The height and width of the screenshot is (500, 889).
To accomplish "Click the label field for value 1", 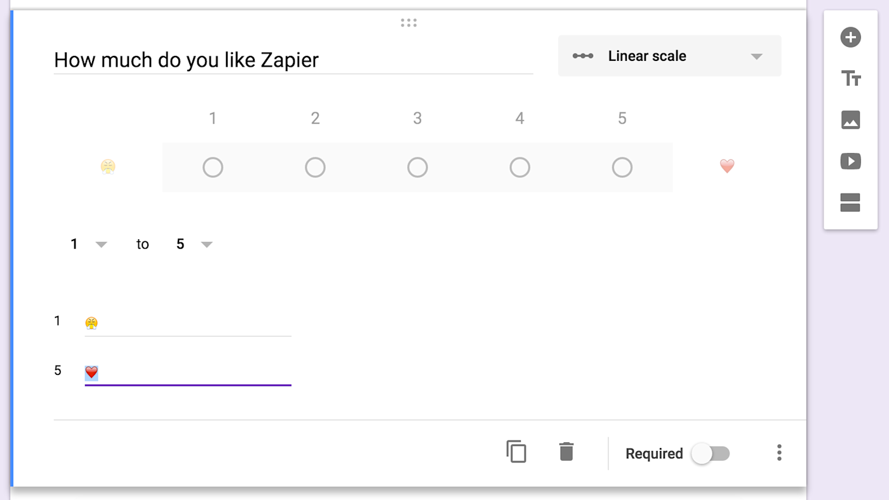I will coord(188,324).
